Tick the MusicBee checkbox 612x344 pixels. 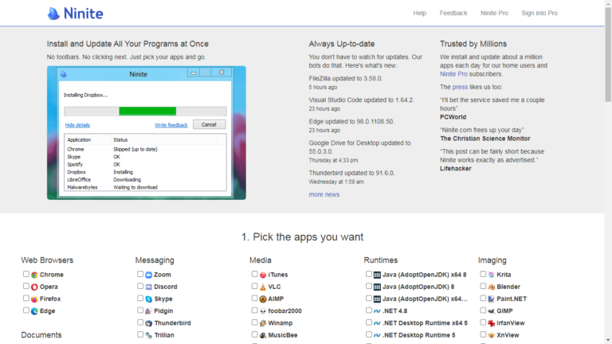click(x=254, y=334)
